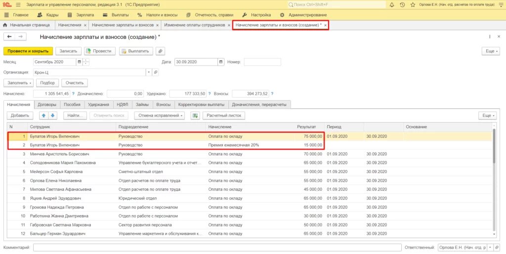Open top Еще dropdown near Выплатить row

tap(491, 51)
